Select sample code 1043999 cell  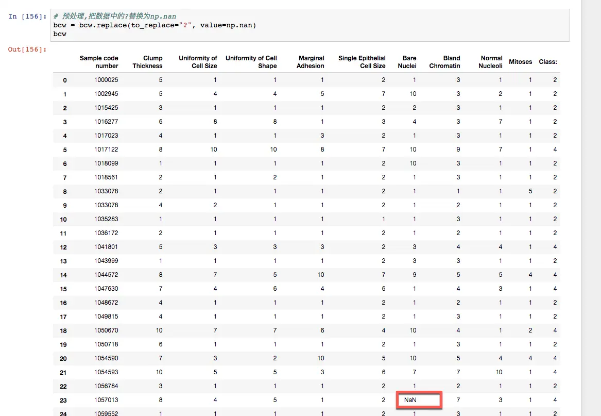(x=106, y=260)
